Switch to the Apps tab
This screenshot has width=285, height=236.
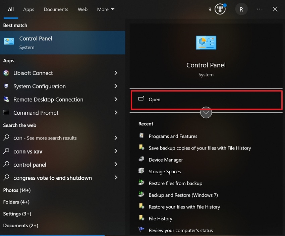point(28,9)
